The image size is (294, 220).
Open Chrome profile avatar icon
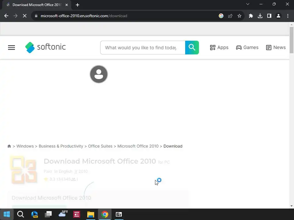pos(278,16)
